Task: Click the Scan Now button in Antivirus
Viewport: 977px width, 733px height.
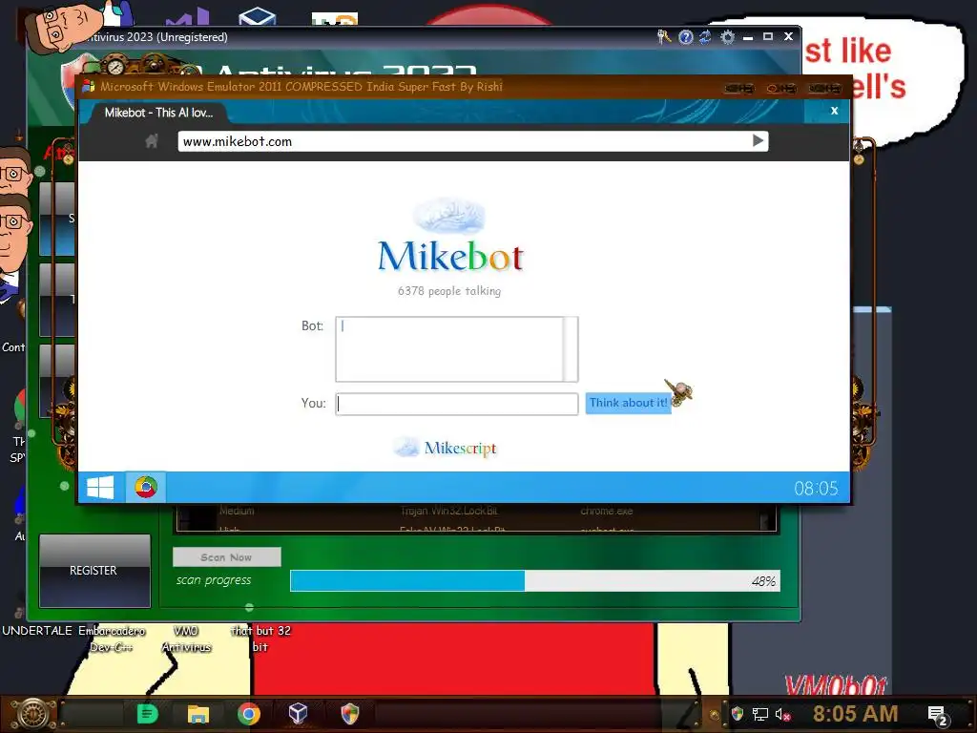Action: click(227, 557)
